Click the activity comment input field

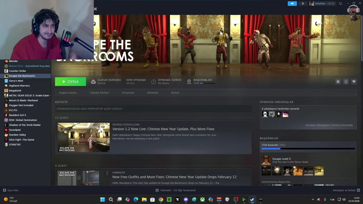click(x=153, y=109)
